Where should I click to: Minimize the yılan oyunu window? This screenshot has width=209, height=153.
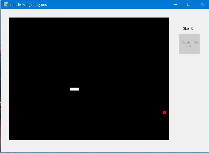pyautogui.click(x=176, y=5)
